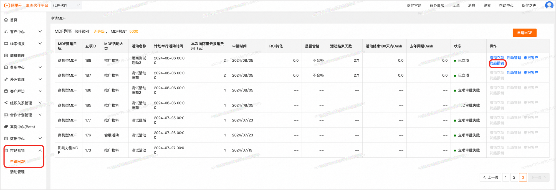Click the 线索情报 sidebar icon
556x190 pixels.
click(x=6, y=44)
